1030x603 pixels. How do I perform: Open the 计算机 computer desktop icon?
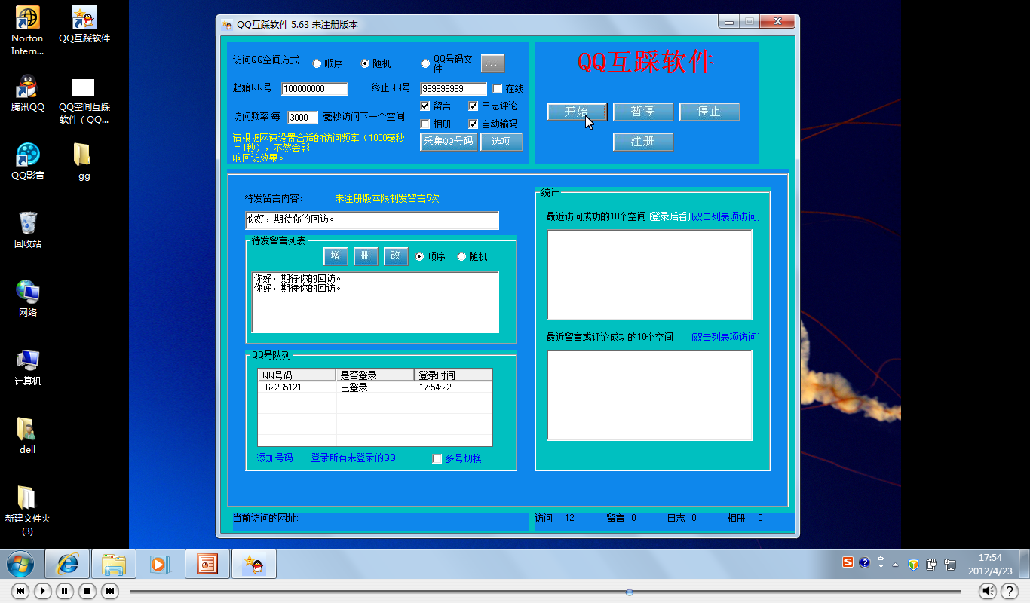click(28, 368)
